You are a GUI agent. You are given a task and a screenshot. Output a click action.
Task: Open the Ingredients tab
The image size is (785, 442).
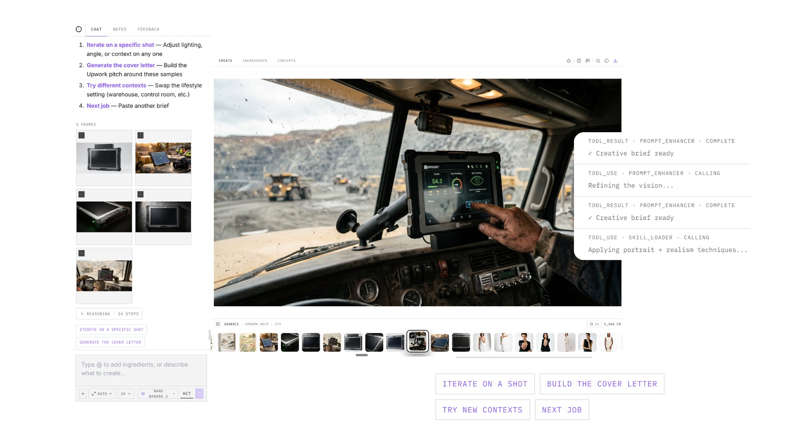[255, 61]
